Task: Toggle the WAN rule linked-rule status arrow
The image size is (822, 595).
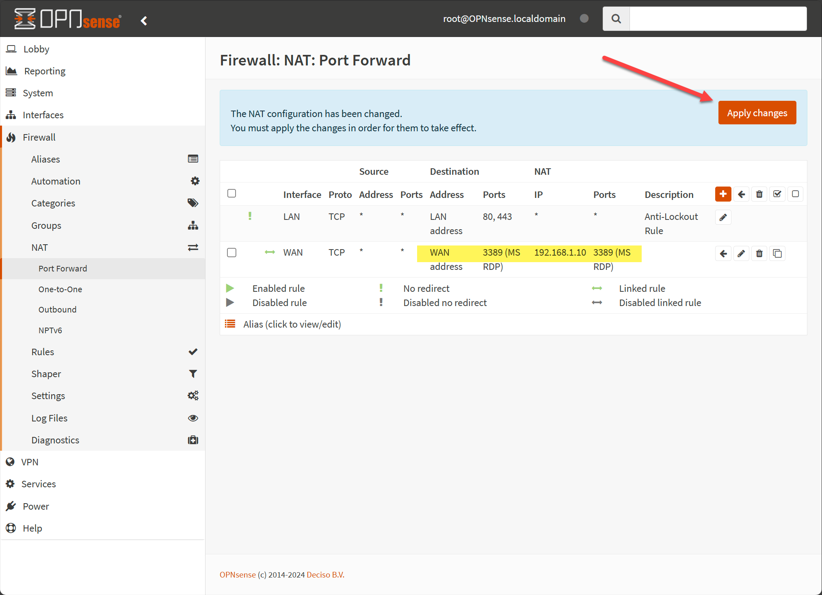Action: pyautogui.click(x=270, y=252)
